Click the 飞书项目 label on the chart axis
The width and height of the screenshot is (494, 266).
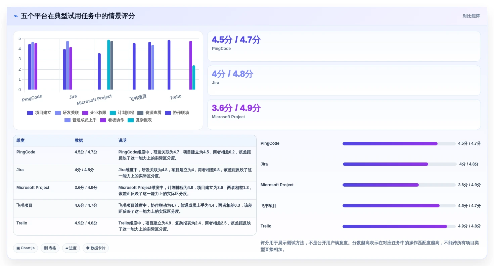click(x=138, y=97)
